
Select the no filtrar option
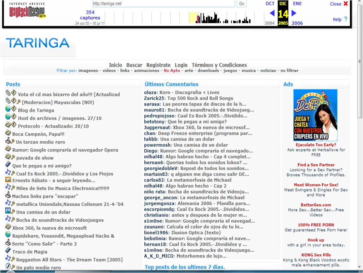[289, 70]
